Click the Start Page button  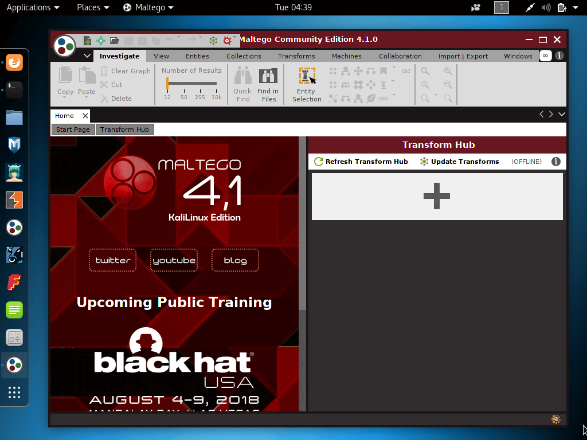point(73,129)
